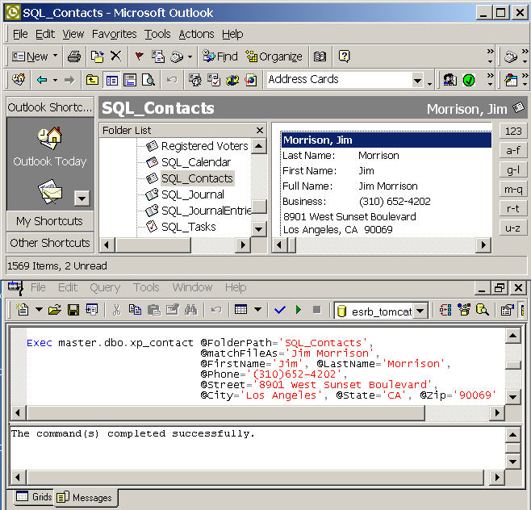Select SQL_Calendar folder in Folder List
The width and height of the screenshot is (531, 510).
coord(196,162)
